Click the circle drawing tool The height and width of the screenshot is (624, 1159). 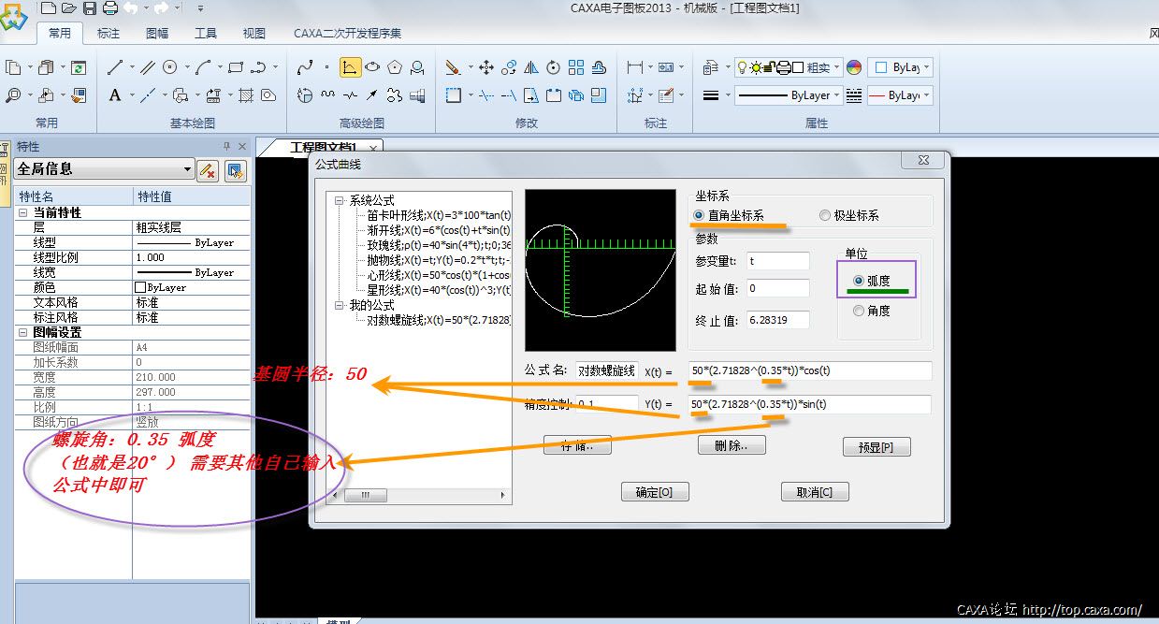tap(170, 67)
